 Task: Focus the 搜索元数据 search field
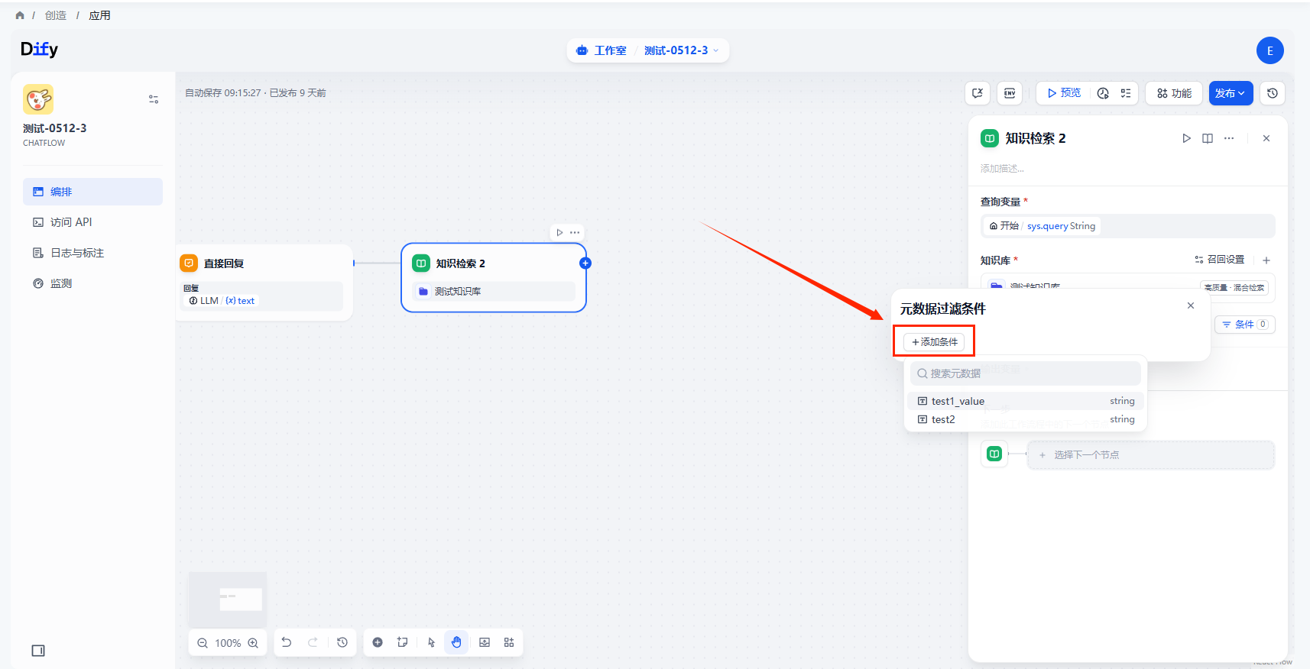[1026, 373]
